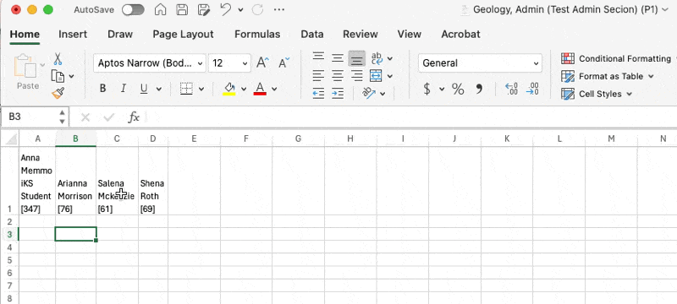Open the Font Color dropdown arrow
Screen dimensions: 677x304
click(274, 90)
